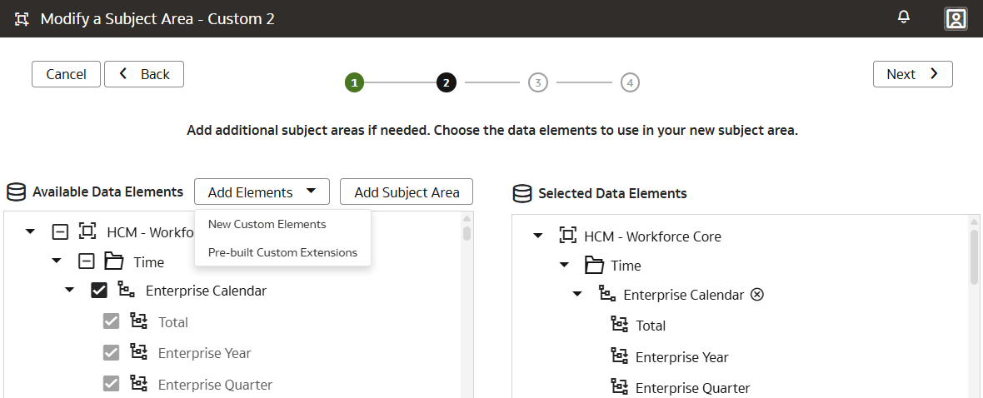Collapse the Time folder in selected elements
This screenshot has width=983, height=398.
pyautogui.click(x=565, y=266)
